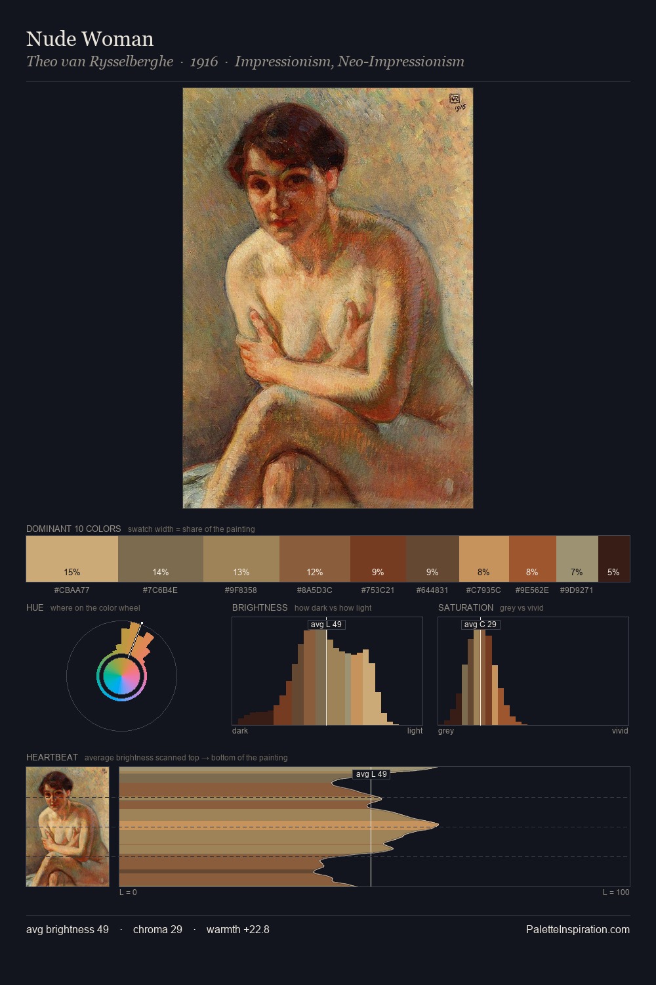656x985 pixels.
Task: Click 'avg brightness 49' in footer
Action: coord(68,929)
